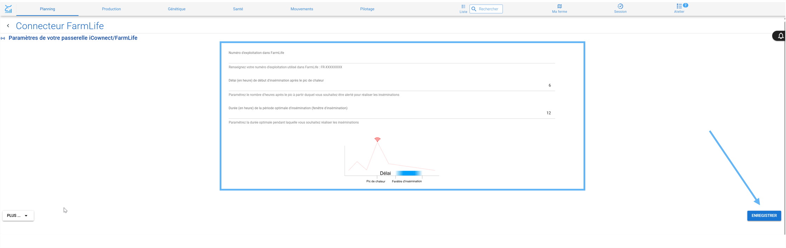786x248 pixels.
Task: Open the Liste view icon
Action: 463,9
